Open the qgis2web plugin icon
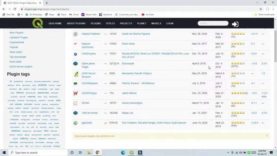 point(75,123)
